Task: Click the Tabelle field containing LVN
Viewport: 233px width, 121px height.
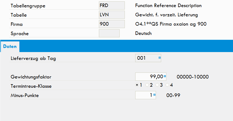Action: point(112,15)
